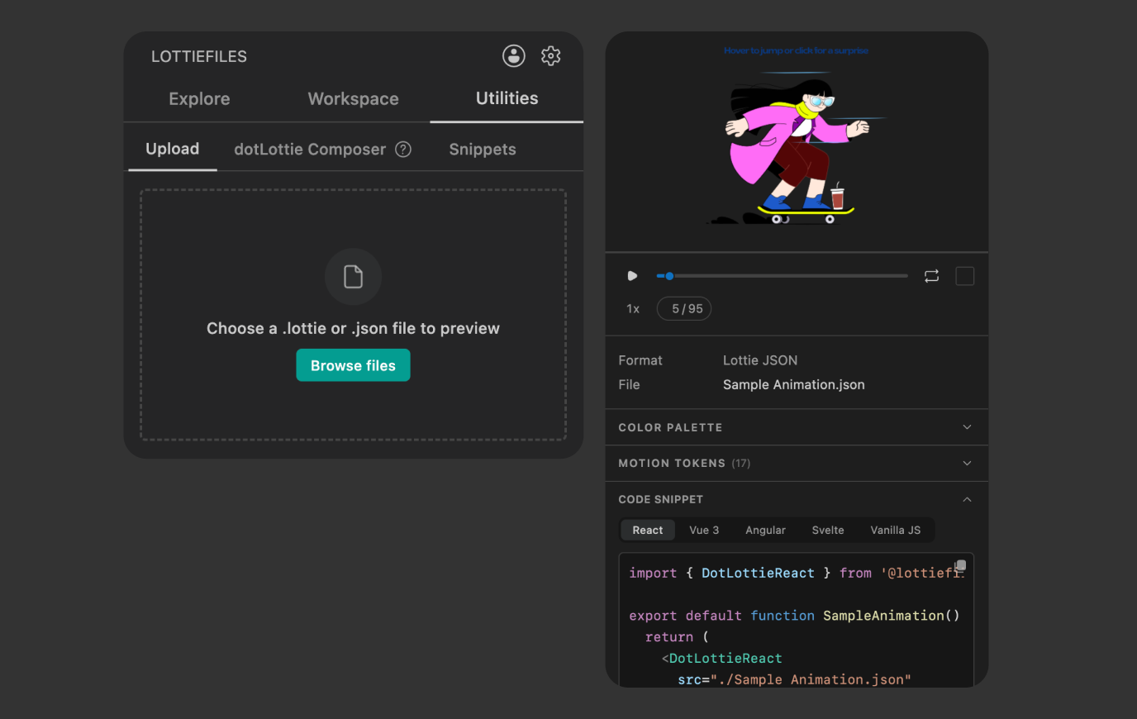This screenshot has height=719, width=1137.
Task: Click the 'Choose a .lottie or .json file' text
Action: 353,329
